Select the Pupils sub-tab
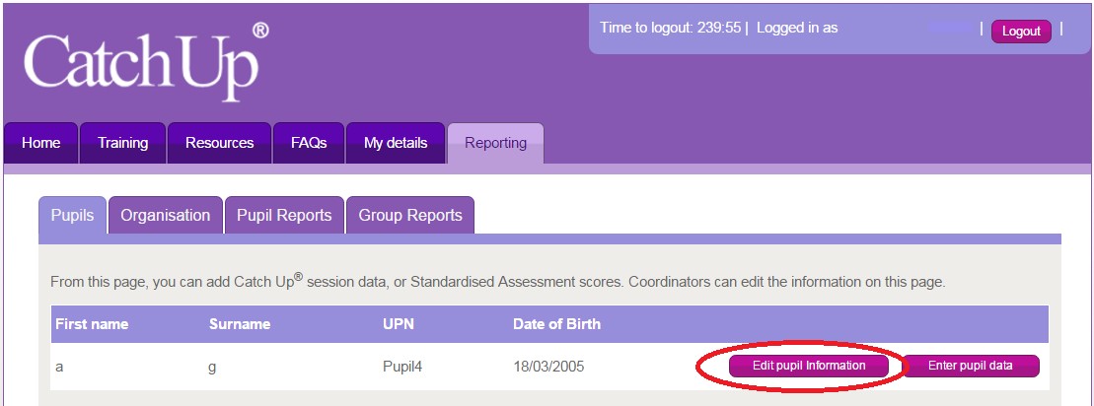 (73, 215)
